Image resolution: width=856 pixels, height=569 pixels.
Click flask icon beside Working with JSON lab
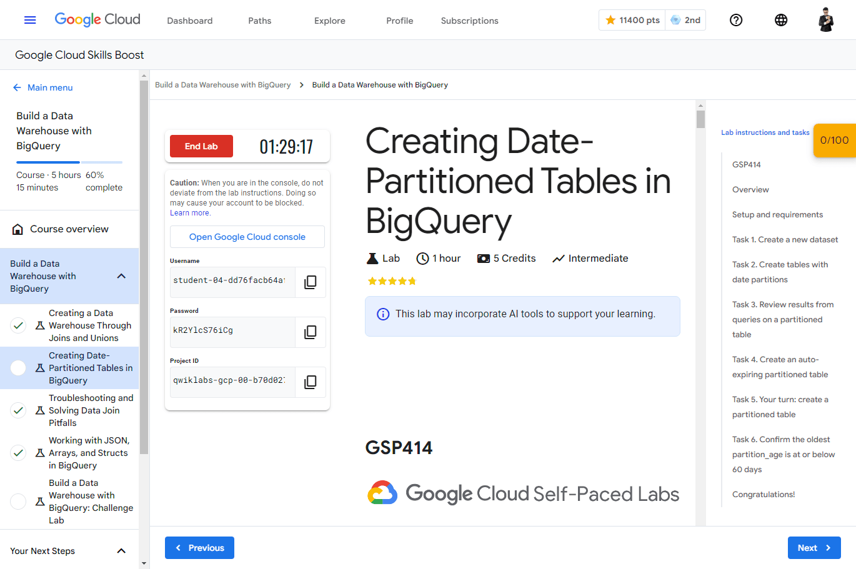point(40,453)
